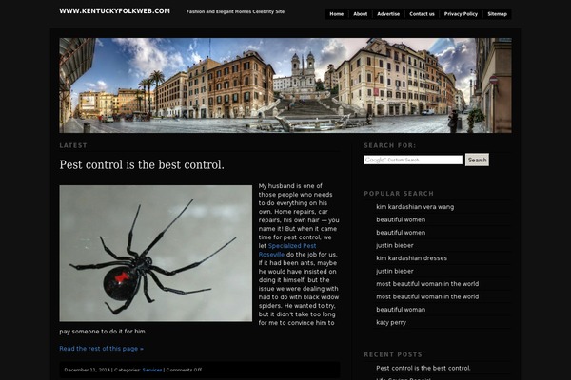Focus the Google Custom Search field
The image size is (571, 380).
[413, 160]
